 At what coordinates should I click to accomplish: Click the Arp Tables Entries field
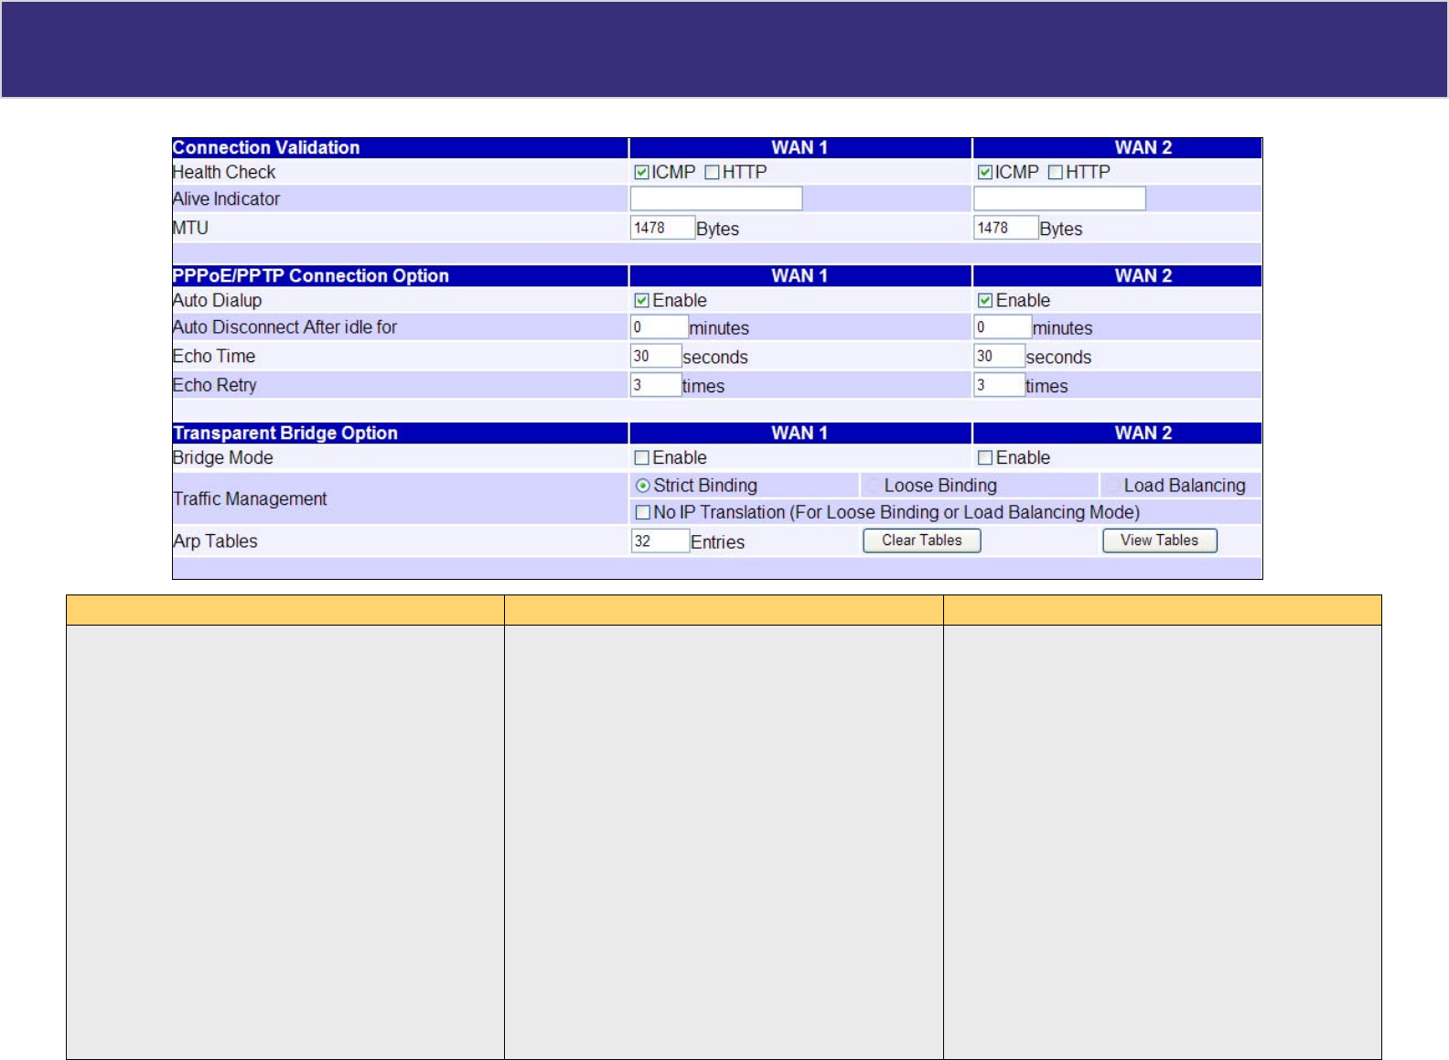pyautogui.click(x=659, y=541)
